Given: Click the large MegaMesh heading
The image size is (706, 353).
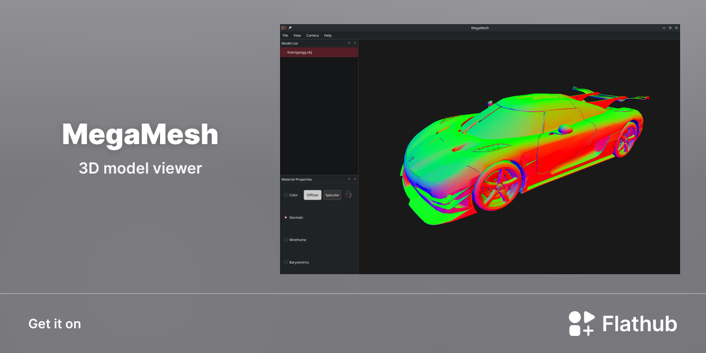Looking at the screenshot, I should (140, 135).
